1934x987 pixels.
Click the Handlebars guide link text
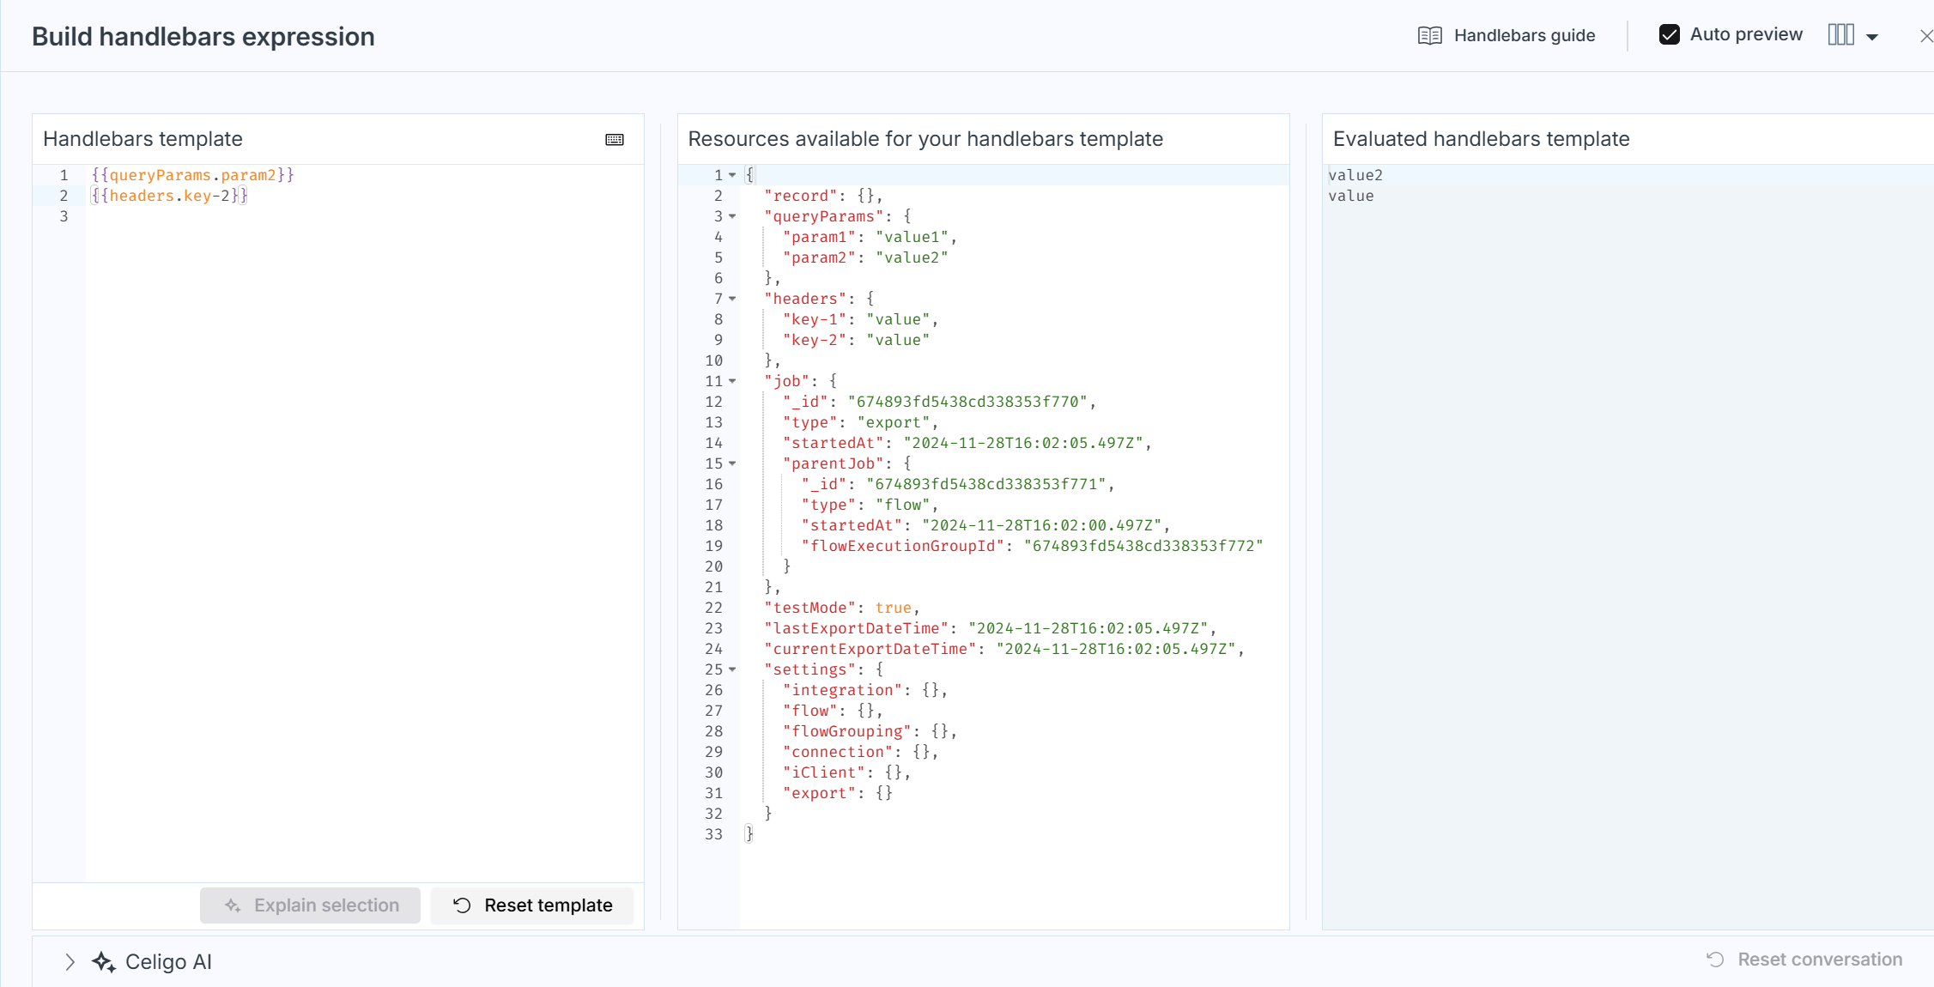pos(1525,35)
